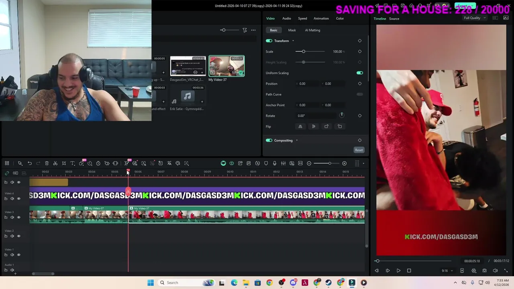Viewport: 514px width, 289px height.
Task: Switch preview to Source tab
Action: click(394, 19)
